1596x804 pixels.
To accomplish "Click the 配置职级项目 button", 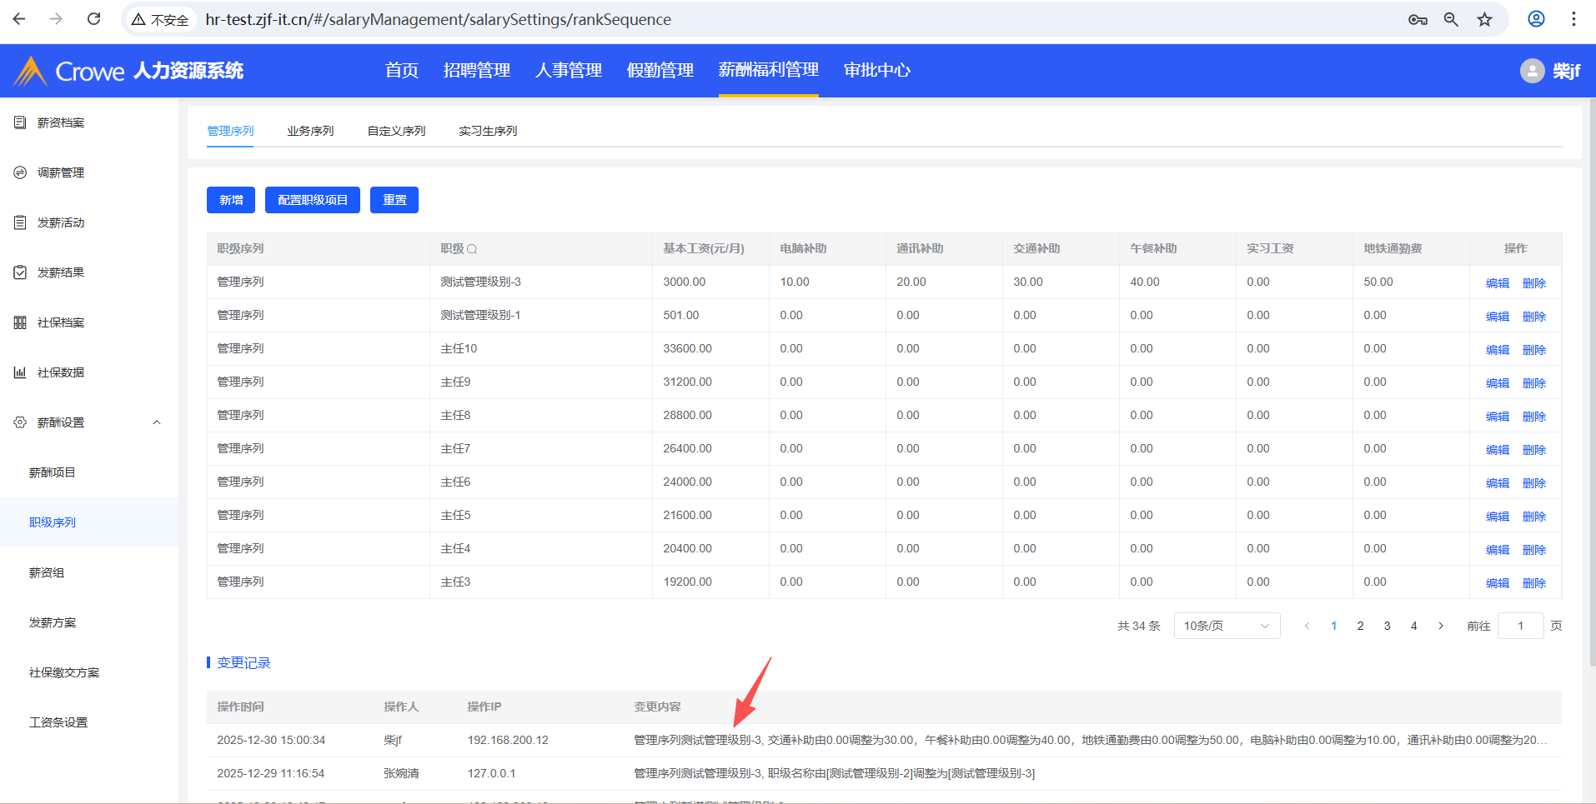I will click(x=313, y=200).
